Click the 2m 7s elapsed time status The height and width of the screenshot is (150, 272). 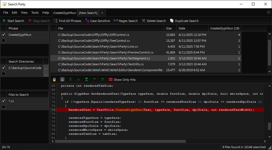(x=6, y=147)
